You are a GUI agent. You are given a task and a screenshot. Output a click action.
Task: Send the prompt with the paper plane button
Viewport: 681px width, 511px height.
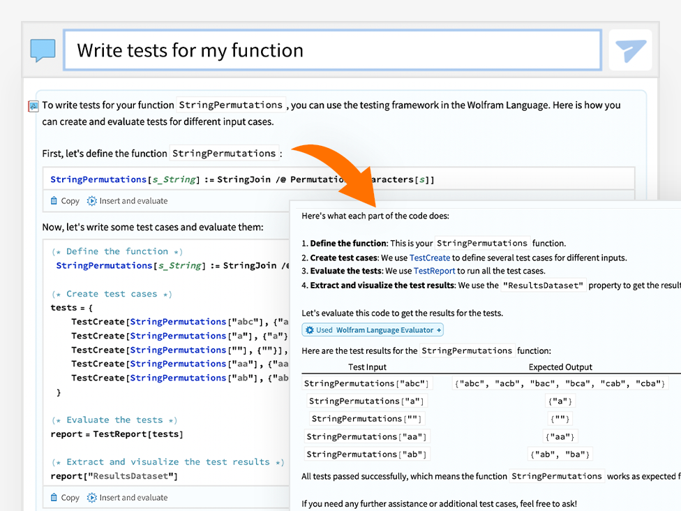[630, 50]
